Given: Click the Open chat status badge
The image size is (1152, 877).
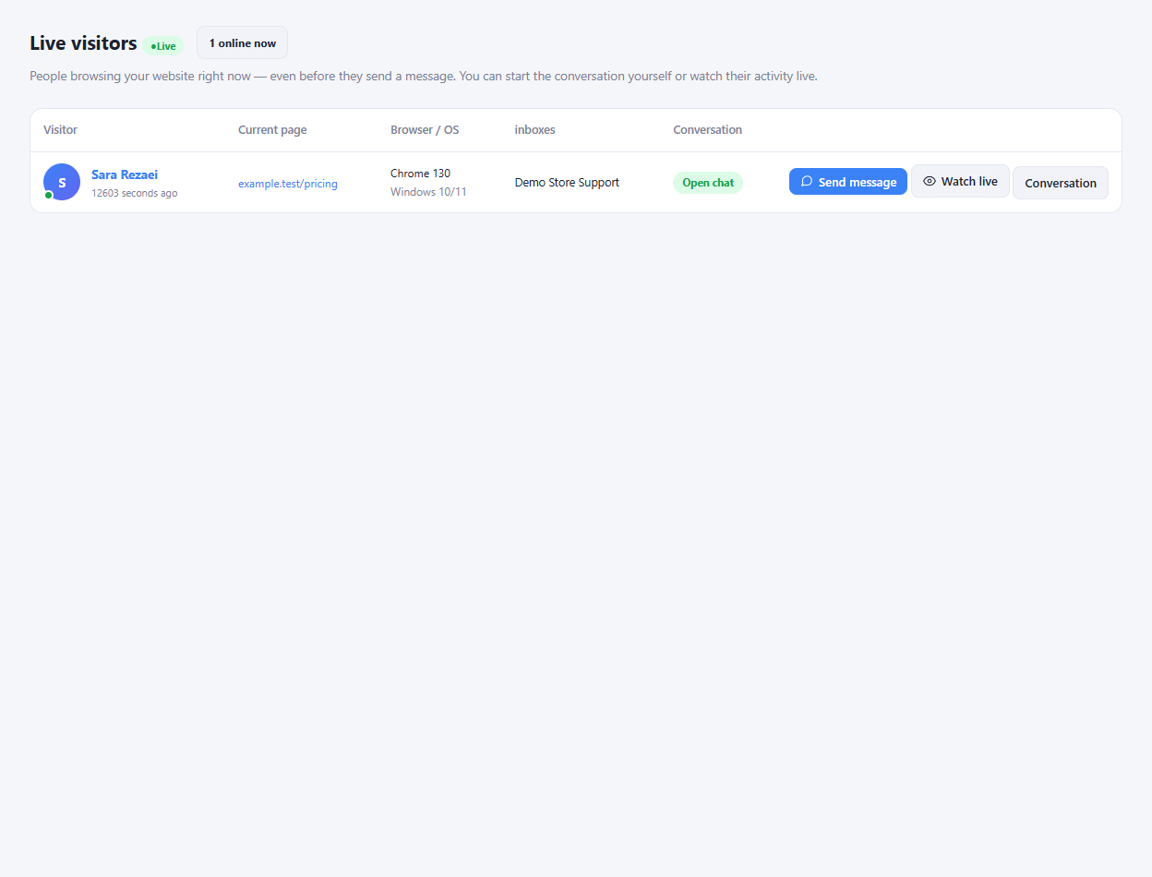Looking at the screenshot, I should click(708, 183).
